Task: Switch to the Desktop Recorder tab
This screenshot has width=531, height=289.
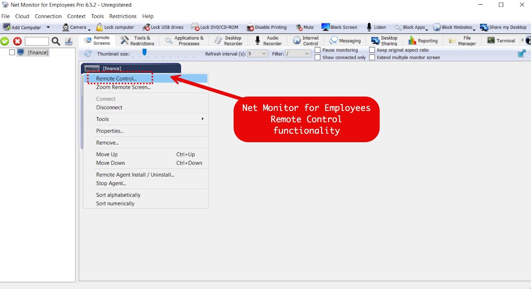Action: [229, 41]
